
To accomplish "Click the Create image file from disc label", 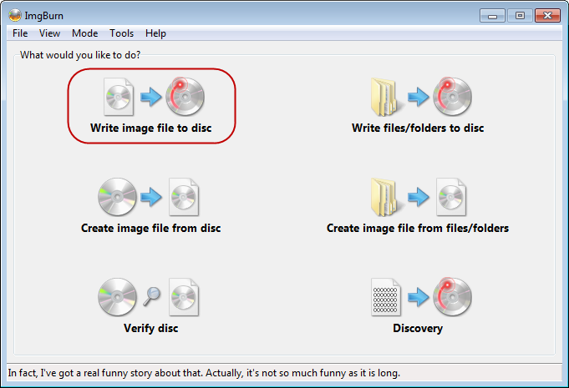I will pyautogui.click(x=151, y=228).
